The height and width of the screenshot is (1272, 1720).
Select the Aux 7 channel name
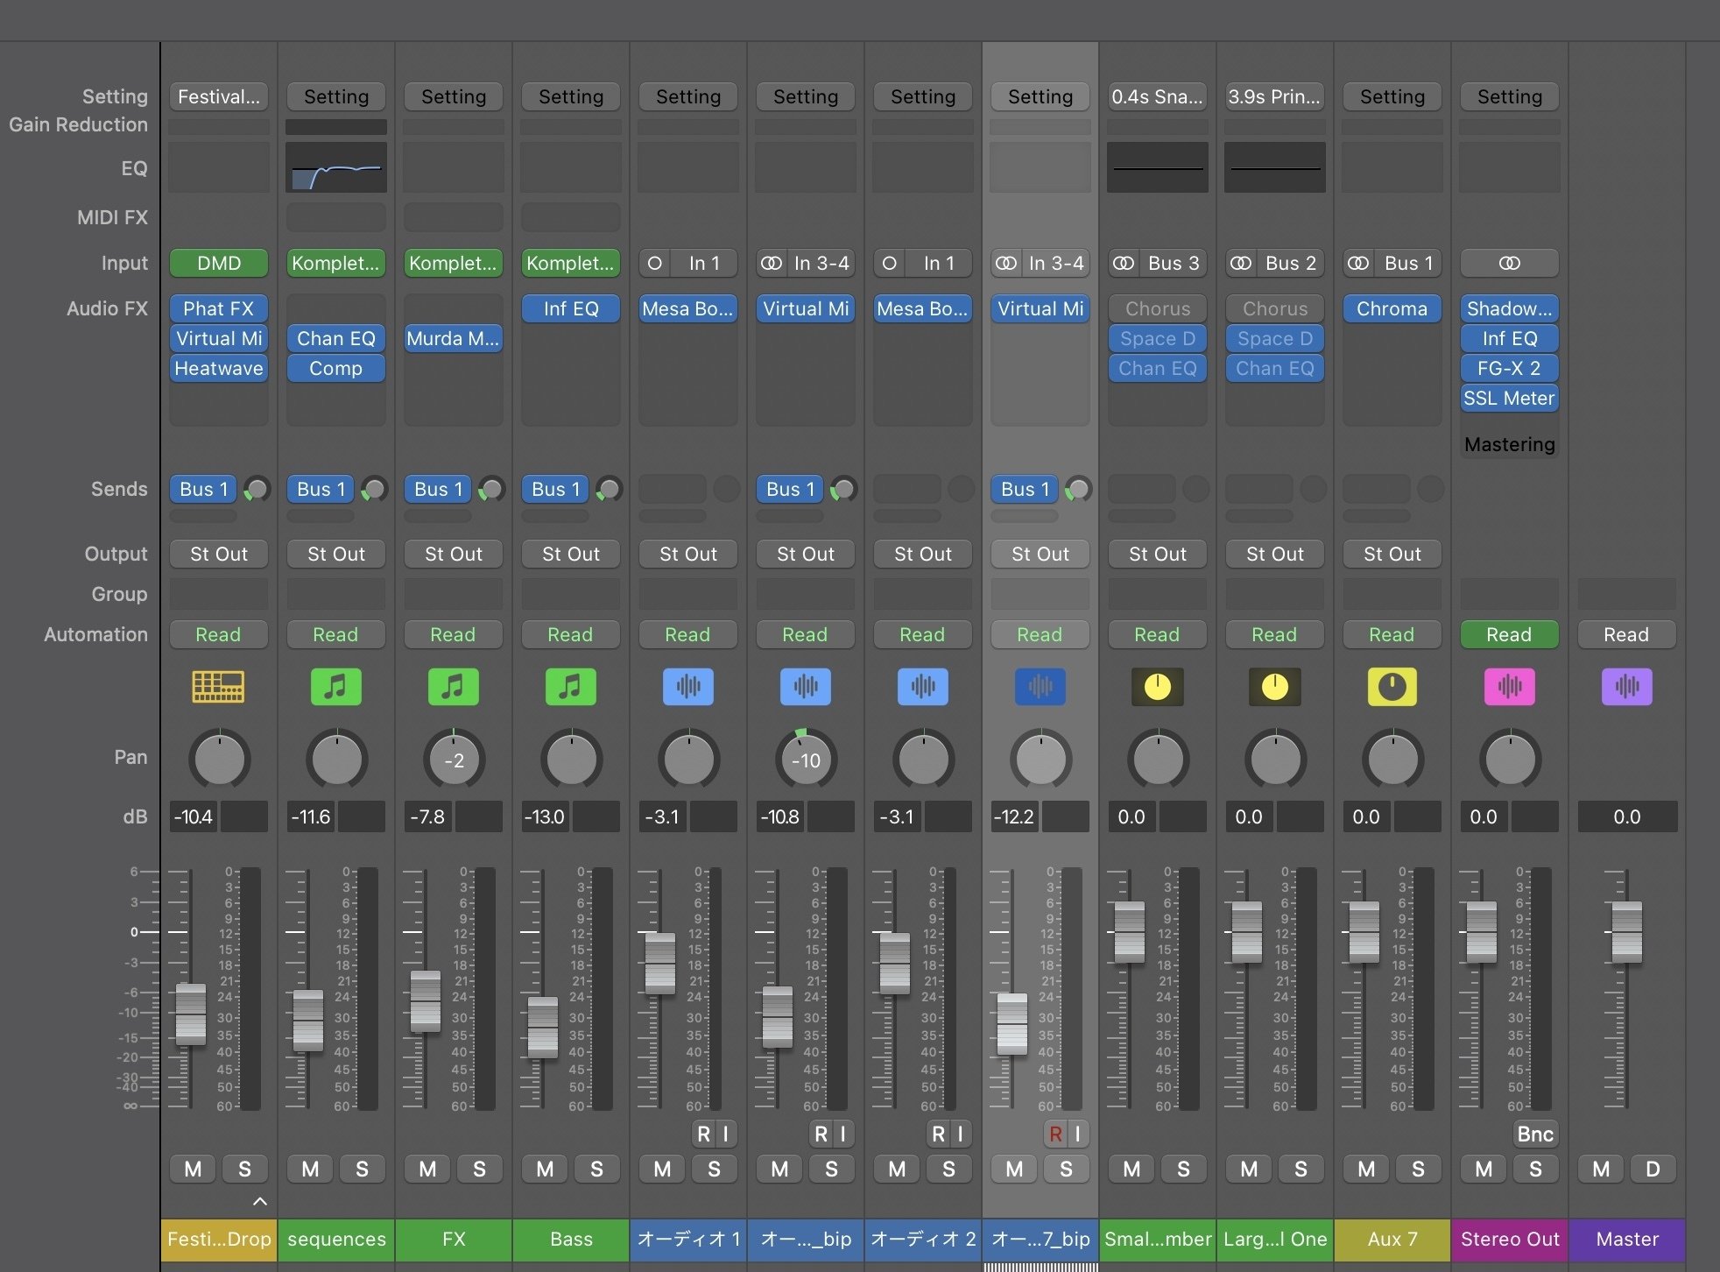[x=1392, y=1239]
